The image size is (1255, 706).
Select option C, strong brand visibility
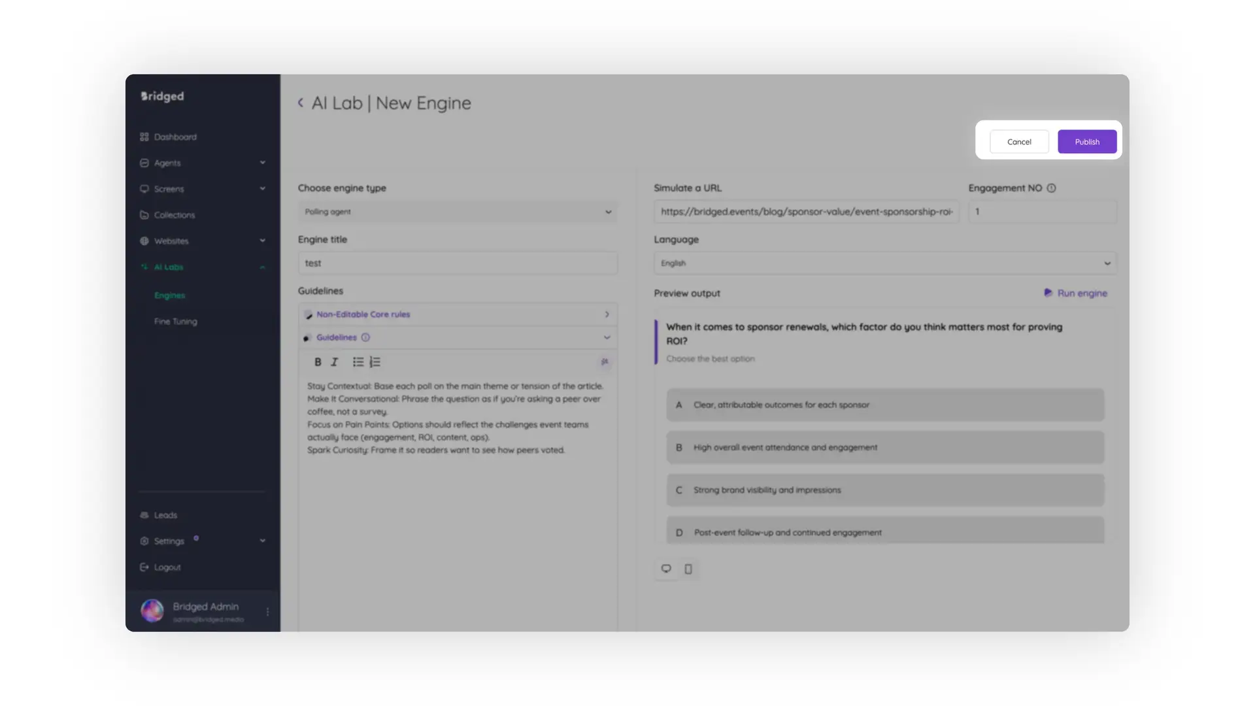[x=884, y=490]
